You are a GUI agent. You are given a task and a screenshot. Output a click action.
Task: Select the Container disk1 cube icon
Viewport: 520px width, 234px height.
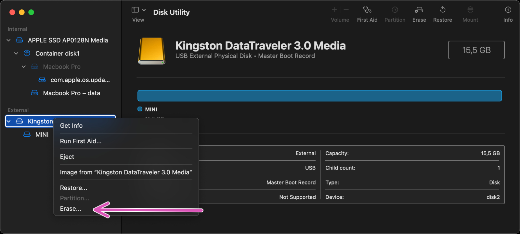point(27,53)
